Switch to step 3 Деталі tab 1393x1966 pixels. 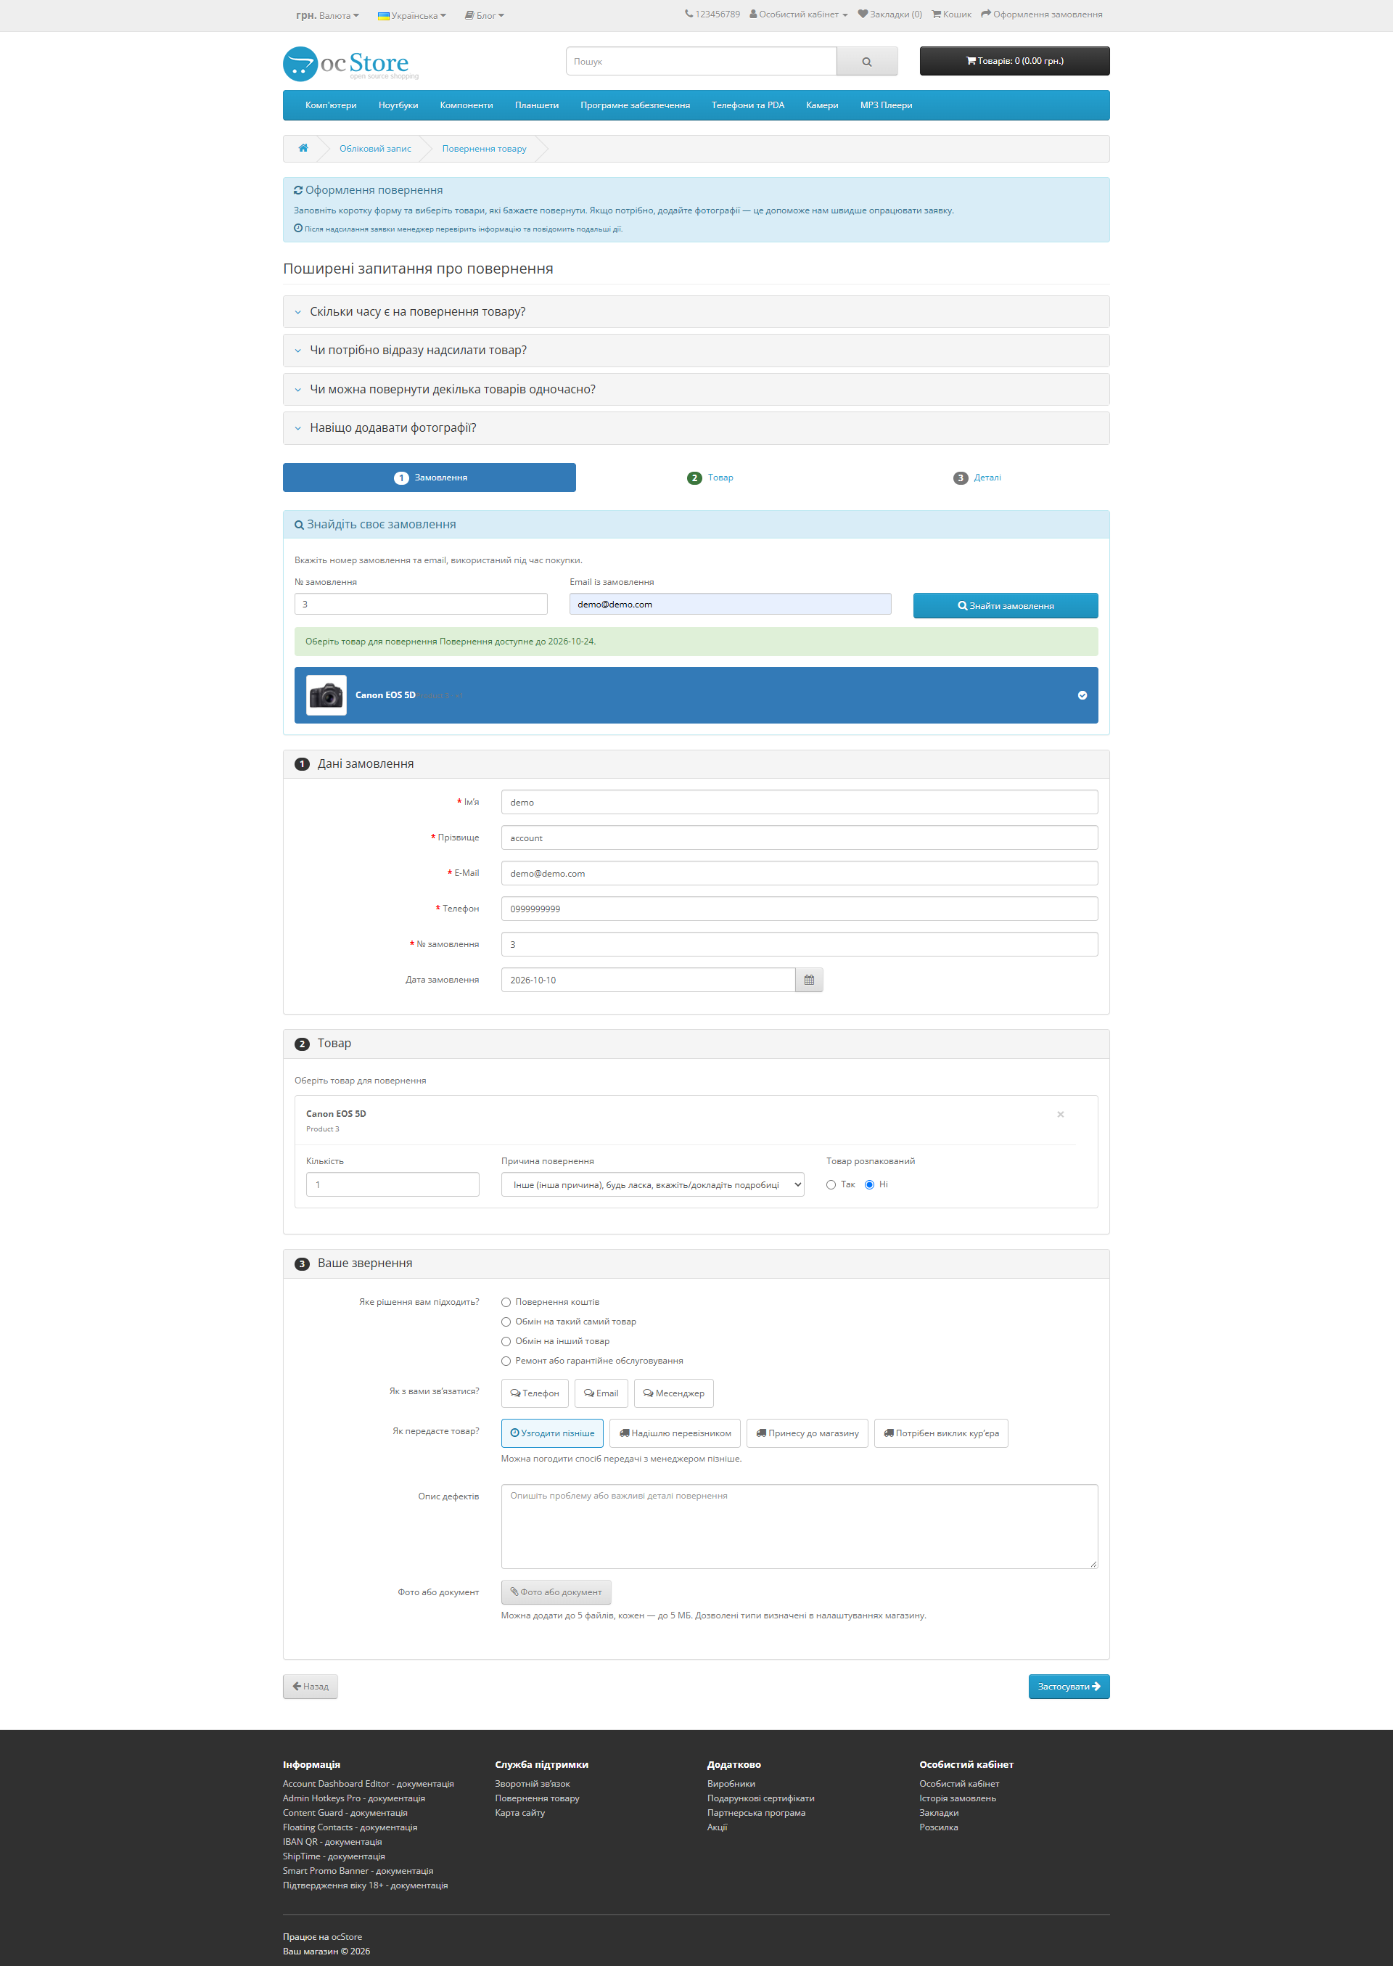pos(977,478)
